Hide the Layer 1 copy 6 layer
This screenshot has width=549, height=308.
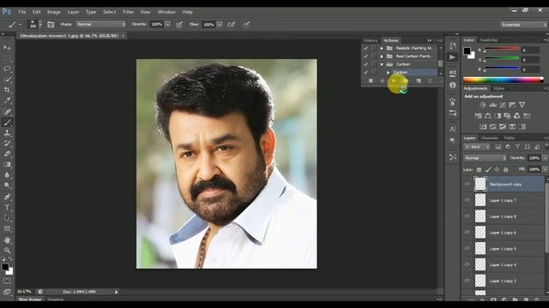click(x=467, y=232)
